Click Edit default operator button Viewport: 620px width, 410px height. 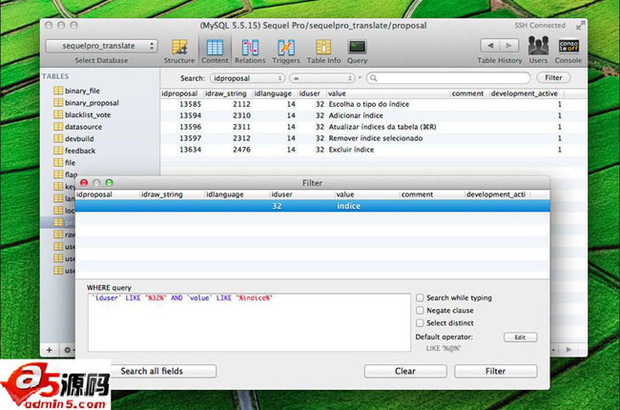[x=520, y=337]
